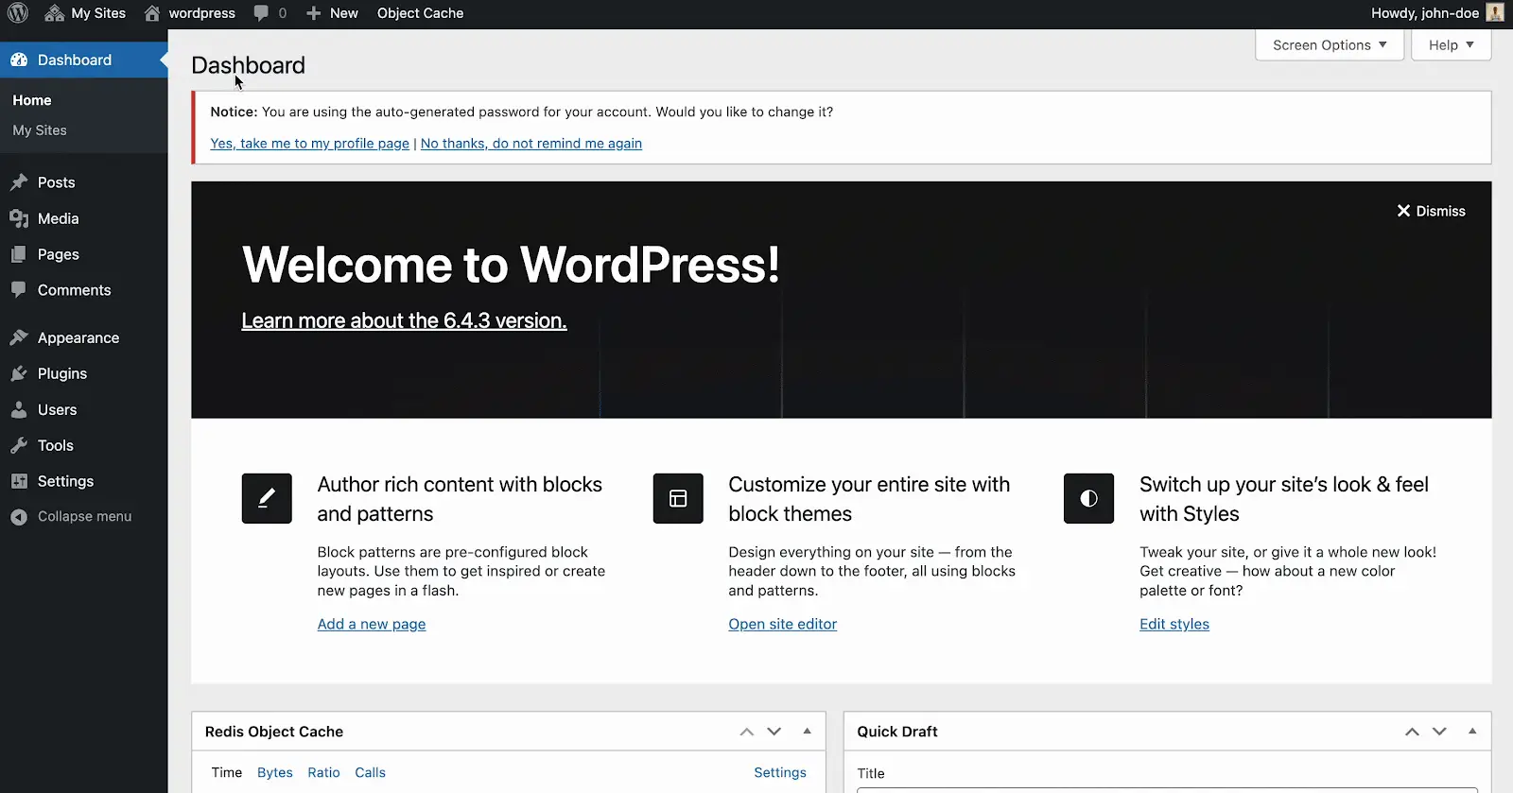Move Quick Draft widget up

click(x=1412, y=732)
